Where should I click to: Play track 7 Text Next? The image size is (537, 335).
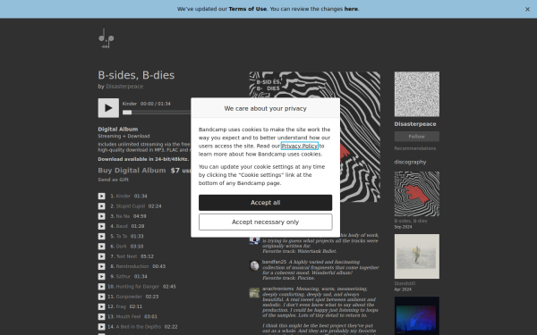click(101, 256)
